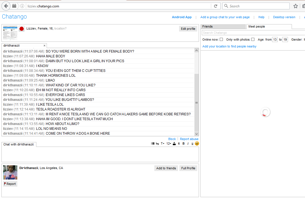The width and height of the screenshot is (305, 198).
Task: Toggle the bg message background option
Action: (157, 143)
